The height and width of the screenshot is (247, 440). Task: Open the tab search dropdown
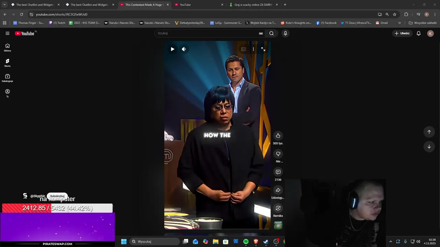pos(4,5)
